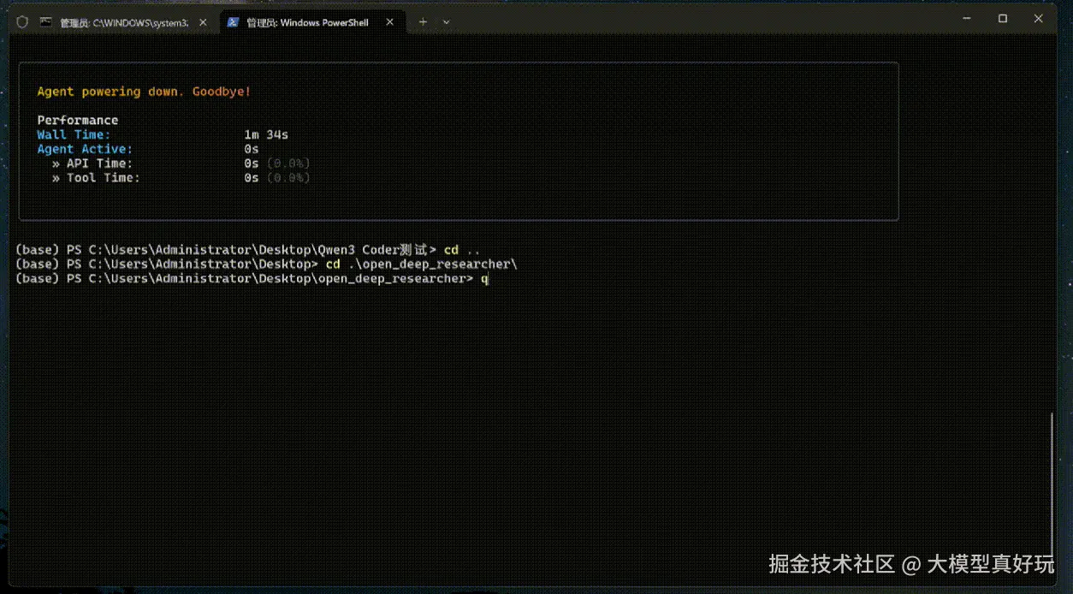Click the maximize icon on the title bar
Viewport: 1073px width, 594px height.
click(1002, 18)
